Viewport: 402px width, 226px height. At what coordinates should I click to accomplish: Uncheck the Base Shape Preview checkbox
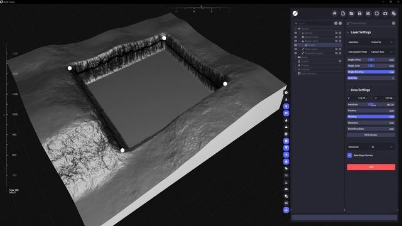point(349,155)
